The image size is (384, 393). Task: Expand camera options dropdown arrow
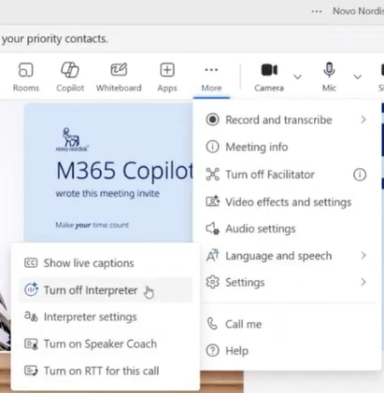[298, 77]
